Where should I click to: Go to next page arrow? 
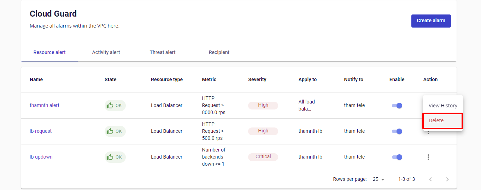pyautogui.click(x=447, y=179)
